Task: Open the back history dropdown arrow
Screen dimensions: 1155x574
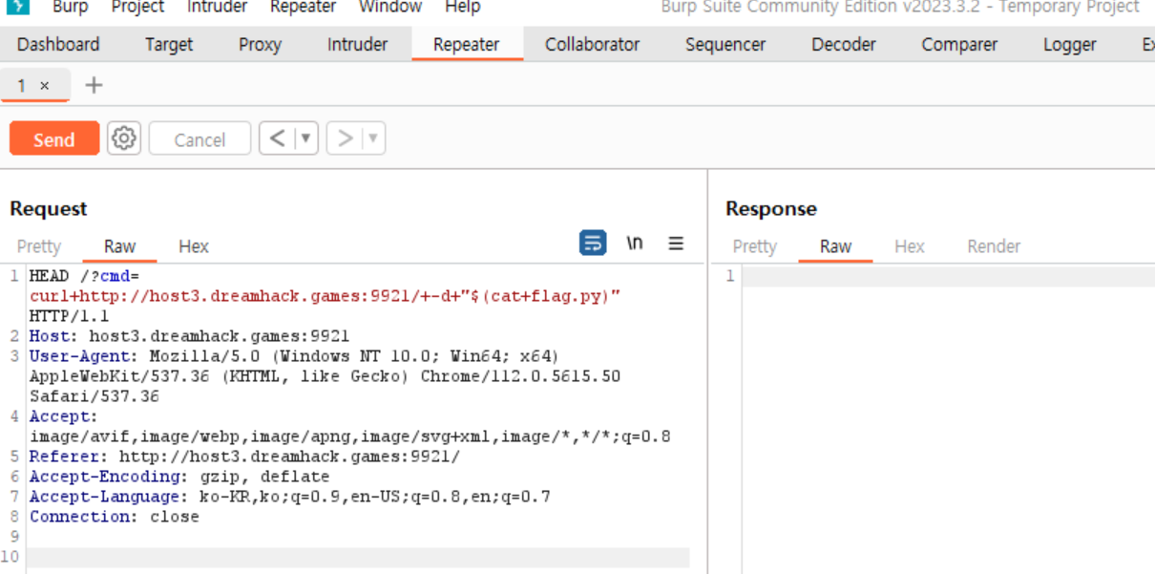Action: point(305,138)
